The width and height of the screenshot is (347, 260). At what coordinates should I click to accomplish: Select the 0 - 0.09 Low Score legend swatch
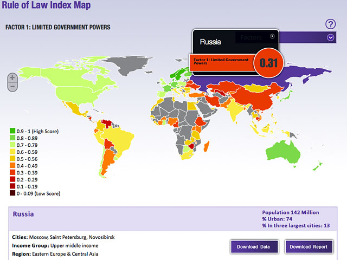12,193
